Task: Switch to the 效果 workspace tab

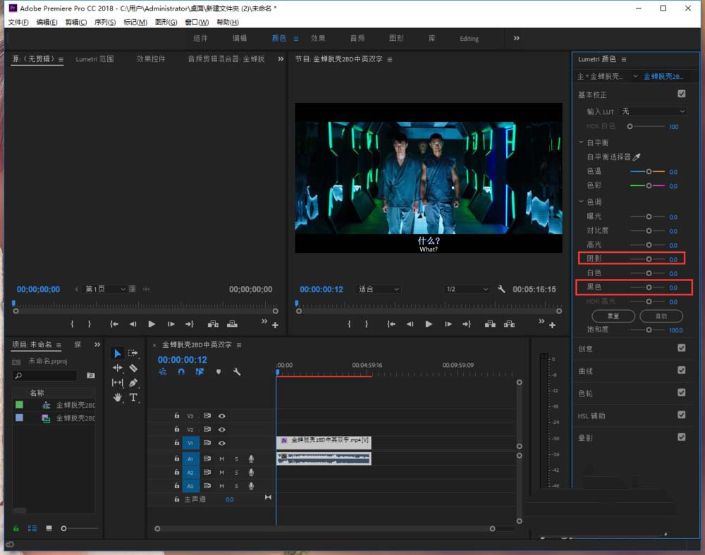Action: 318,38
